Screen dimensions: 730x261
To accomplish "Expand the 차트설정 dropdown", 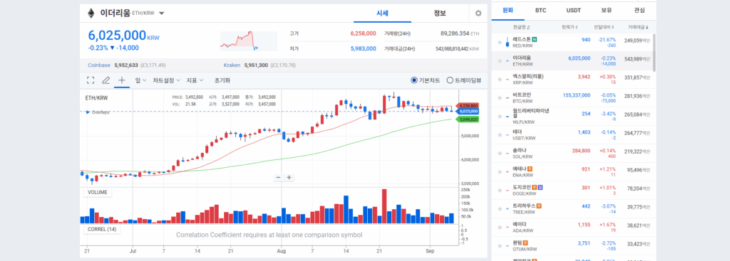I will pos(166,80).
